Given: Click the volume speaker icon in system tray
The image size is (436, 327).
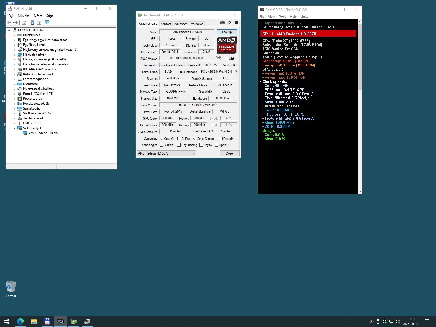Looking at the screenshot, I should click(x=398, y=322).
